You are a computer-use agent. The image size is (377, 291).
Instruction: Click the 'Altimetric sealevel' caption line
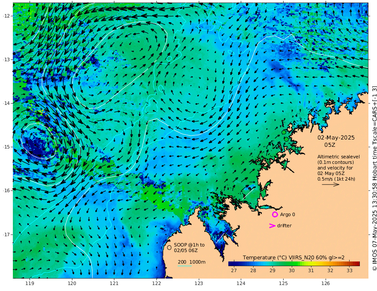[338, 157]
